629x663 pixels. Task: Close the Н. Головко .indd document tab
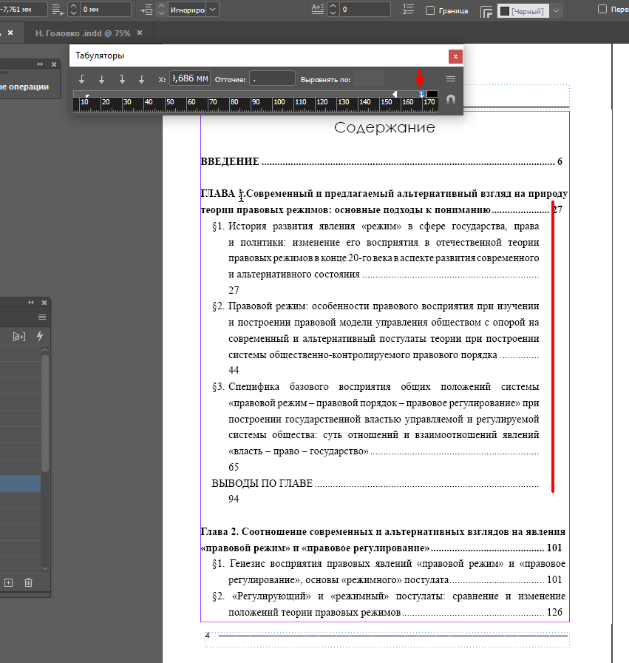point(140,34)
